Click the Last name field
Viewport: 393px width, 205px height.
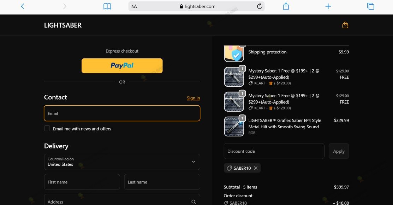pos(162,182)
